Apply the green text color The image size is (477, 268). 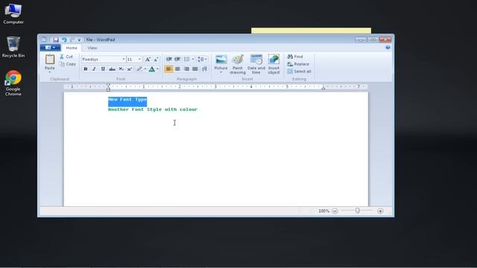pyautogui.click(x=151, y=69)
